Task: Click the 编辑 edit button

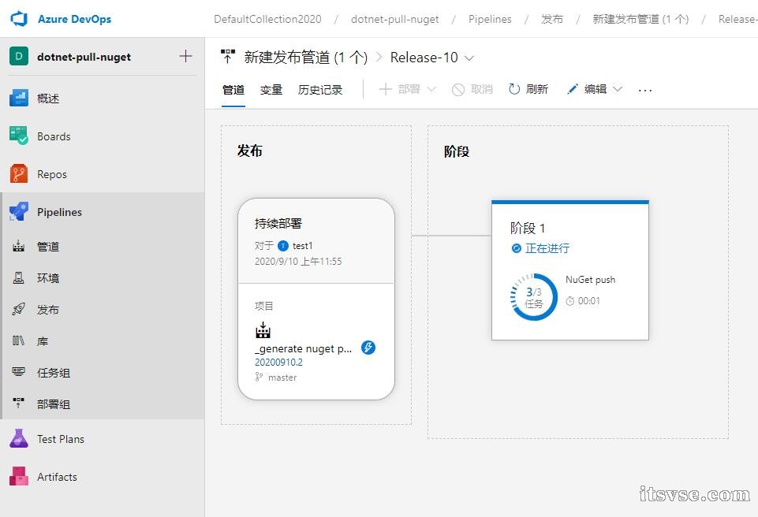Action: click(x=587, y=89)
